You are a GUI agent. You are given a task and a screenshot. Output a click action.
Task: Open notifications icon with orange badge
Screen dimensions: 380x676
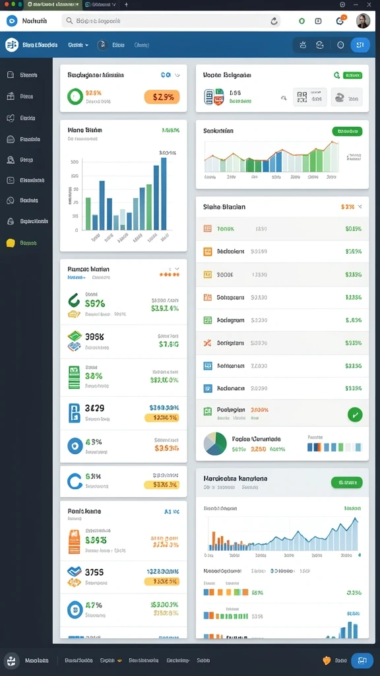click(x=340, y=20)
